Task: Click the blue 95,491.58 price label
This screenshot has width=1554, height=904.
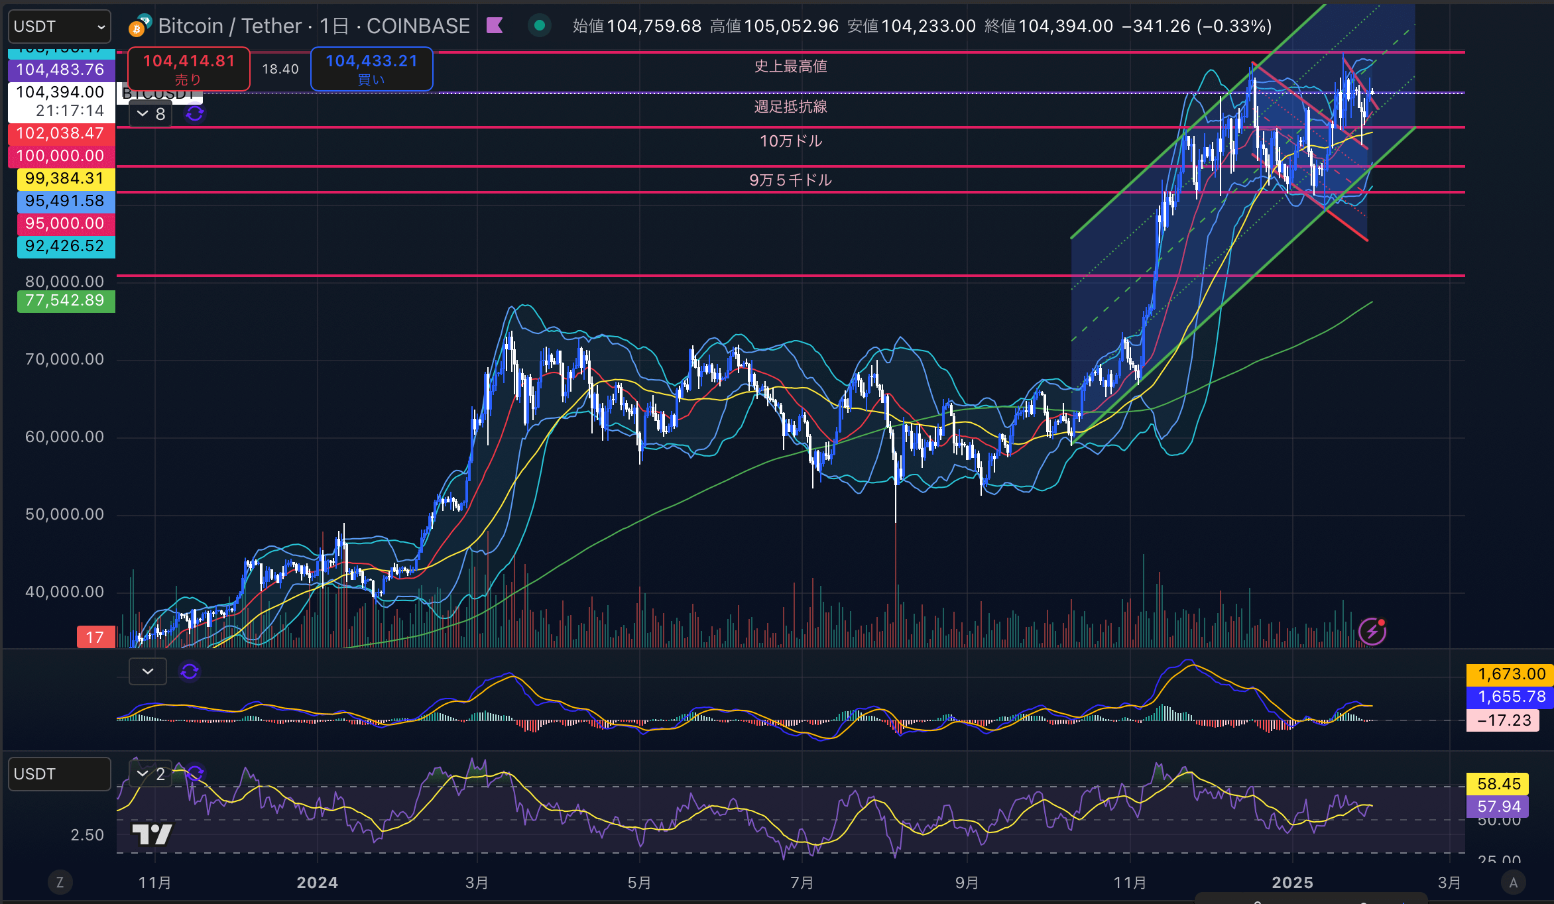Action: click(x=66, y=201)
